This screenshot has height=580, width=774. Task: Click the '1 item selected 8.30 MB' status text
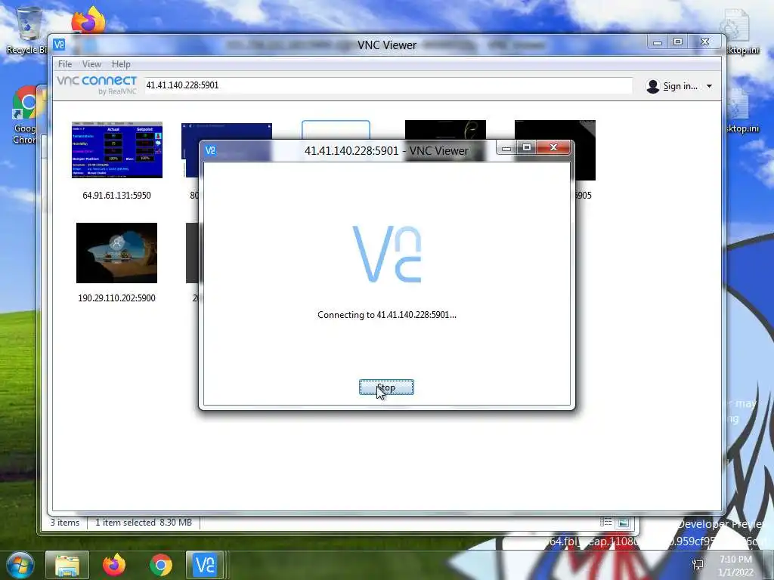[144, 523]
